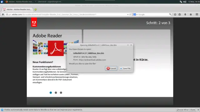Go back with the Firefox back arrow
200x112 pixels.
click(3, 15)
